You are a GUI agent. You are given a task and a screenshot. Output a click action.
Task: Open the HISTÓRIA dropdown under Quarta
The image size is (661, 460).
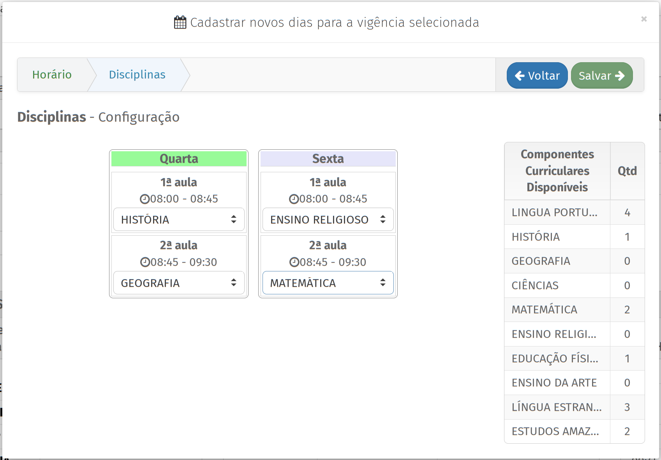tap(179, 220)
